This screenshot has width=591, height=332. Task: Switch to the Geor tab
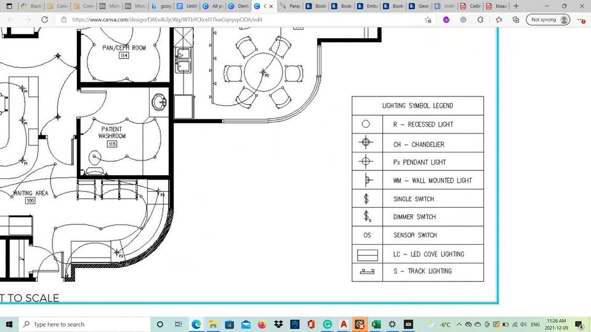tap(419, 6)
